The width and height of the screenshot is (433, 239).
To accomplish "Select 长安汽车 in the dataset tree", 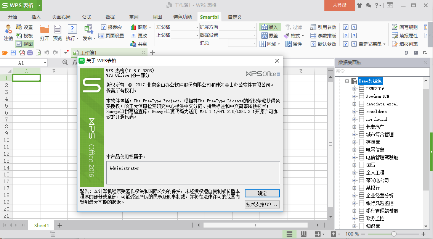I will pyautogui.click(x=375, y=127).
